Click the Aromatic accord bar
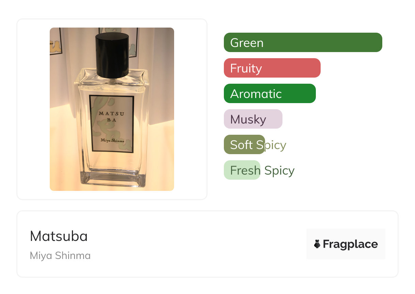This screenshot has height=294, width=415. click(x=270, y=94)
